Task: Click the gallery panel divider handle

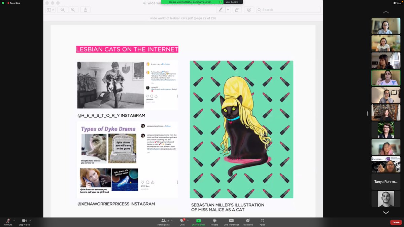Action: 367,114
